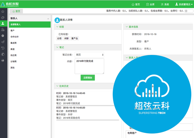Image resolution: width=194 pixels, height=138 pixels.
Task: Open the 笔记分类 dropdown showing 网页
Action: (x=89, y=55)
